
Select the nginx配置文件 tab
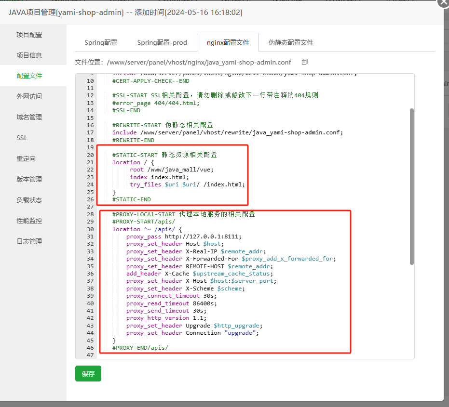228,42
